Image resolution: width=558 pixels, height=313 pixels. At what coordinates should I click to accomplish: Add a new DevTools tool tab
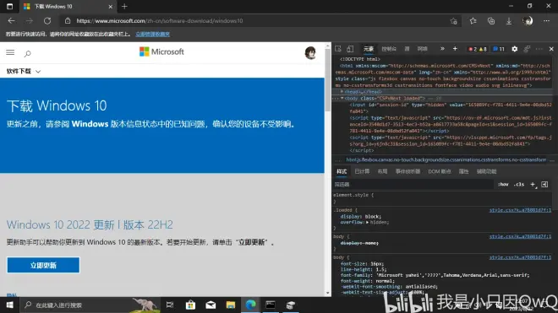[455, 49]
